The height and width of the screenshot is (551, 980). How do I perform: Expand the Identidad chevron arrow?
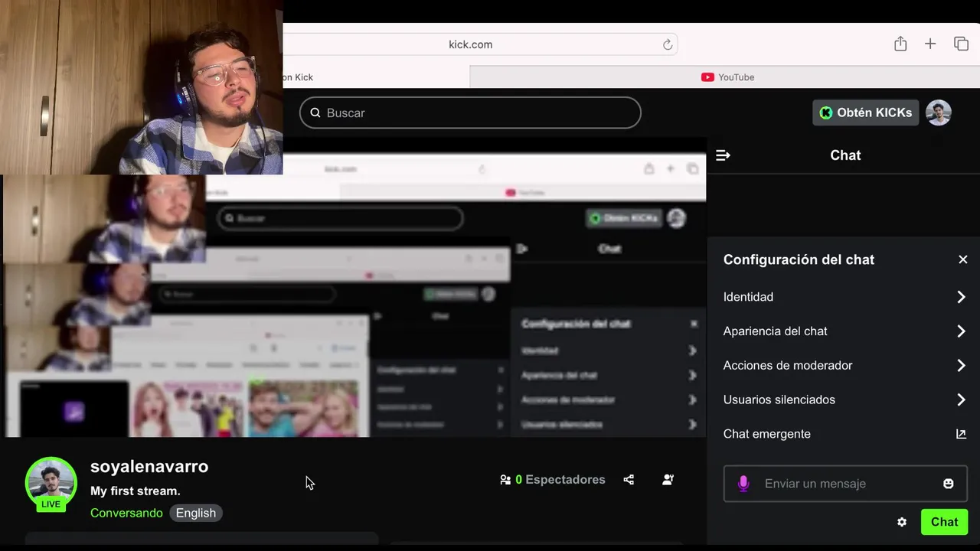click(x=961, y=297)
